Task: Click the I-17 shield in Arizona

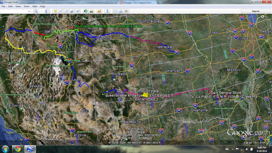Action: 73,130
